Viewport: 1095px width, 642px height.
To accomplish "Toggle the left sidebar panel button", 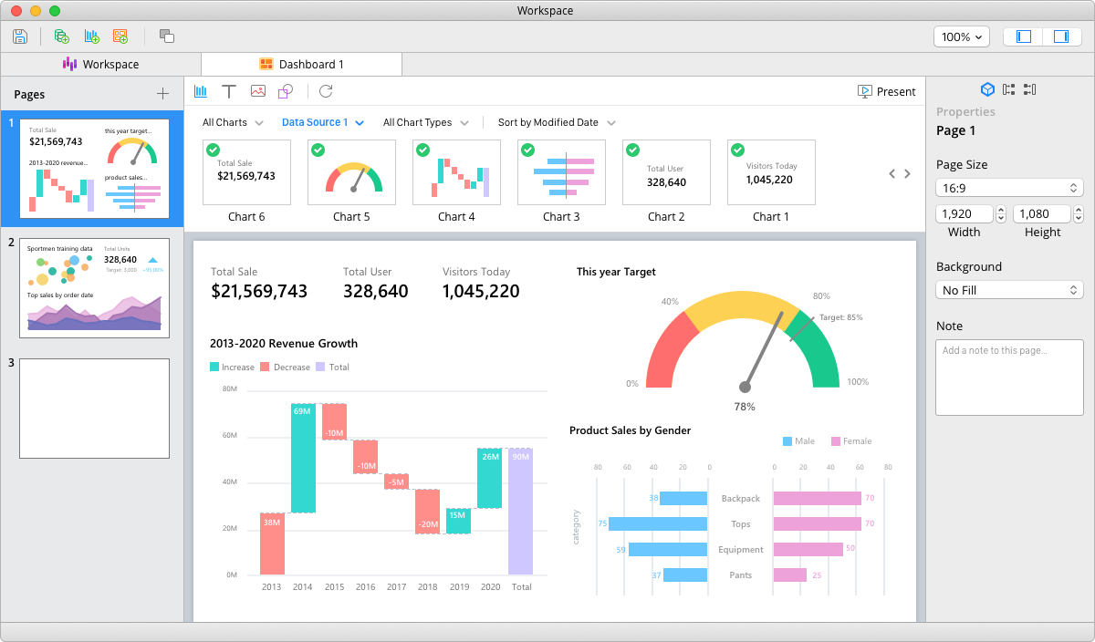I will (x=1024, y=36).
